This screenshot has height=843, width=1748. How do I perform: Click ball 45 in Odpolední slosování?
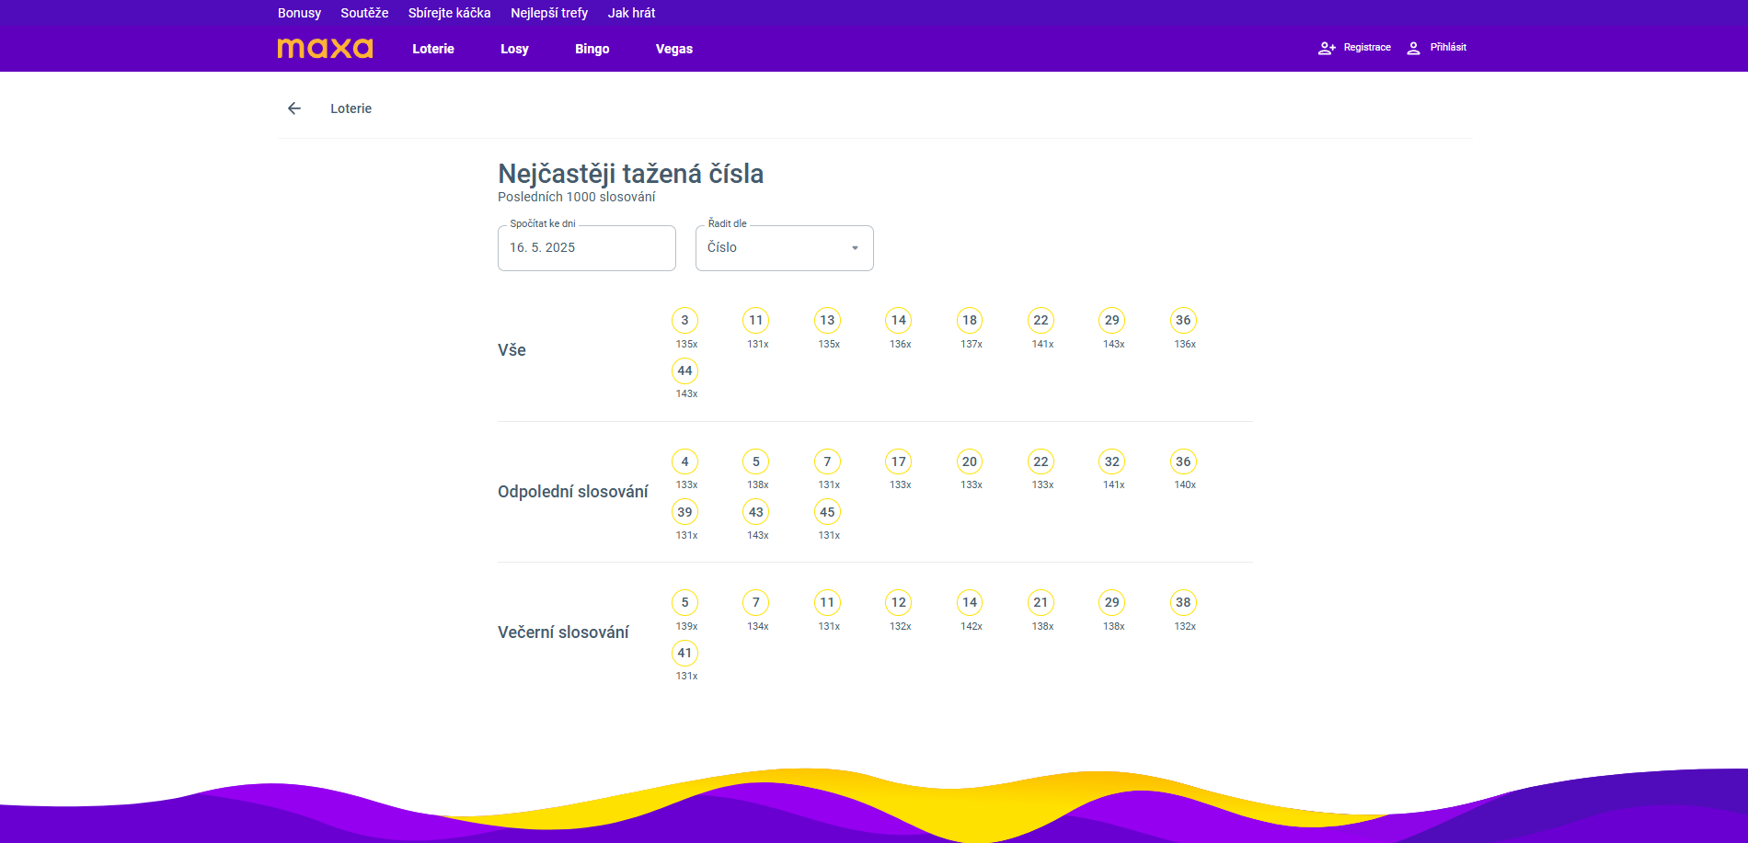pos(827,512)
